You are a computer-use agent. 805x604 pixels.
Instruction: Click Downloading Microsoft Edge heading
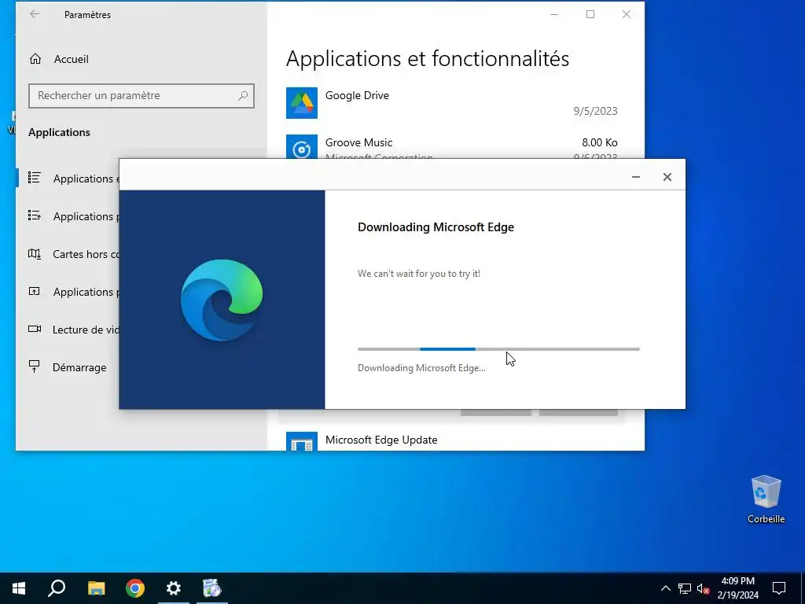[436, 227]
